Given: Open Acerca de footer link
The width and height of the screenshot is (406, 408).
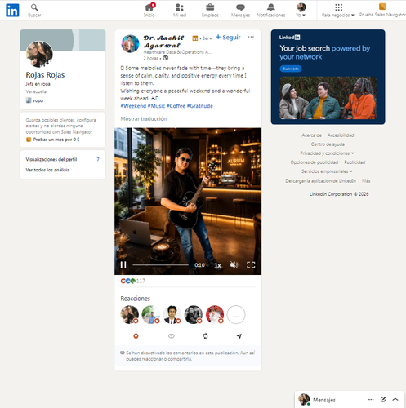Looking at the screenshot, I should coord(311,135).
